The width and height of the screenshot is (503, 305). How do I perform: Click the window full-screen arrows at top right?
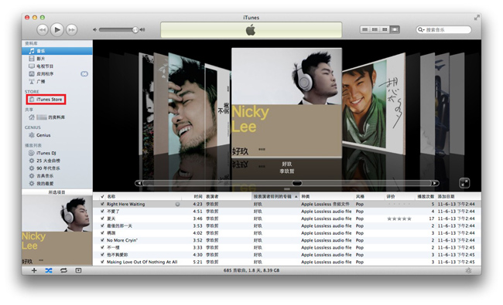[477, 18]
